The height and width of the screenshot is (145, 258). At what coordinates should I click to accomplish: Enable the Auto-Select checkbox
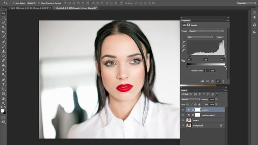point(14,3)
